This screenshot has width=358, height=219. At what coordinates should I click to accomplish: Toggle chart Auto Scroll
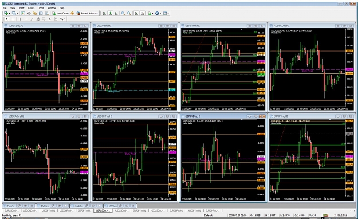pyautogui.click(x=136, y=14)
